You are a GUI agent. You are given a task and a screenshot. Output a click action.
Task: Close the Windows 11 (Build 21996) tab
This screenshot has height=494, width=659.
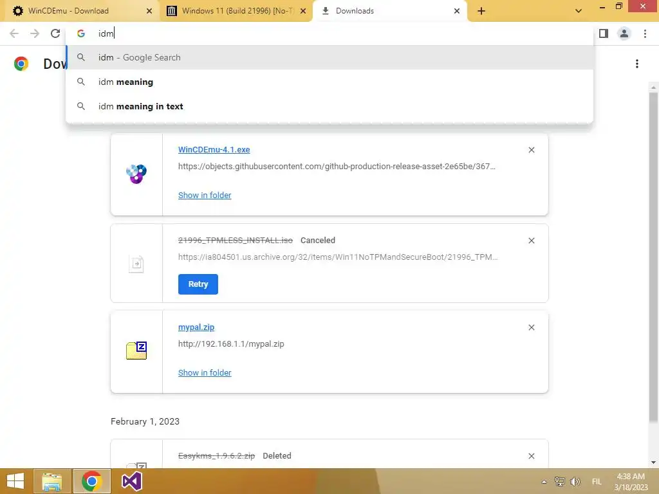[x=303, y=11]
